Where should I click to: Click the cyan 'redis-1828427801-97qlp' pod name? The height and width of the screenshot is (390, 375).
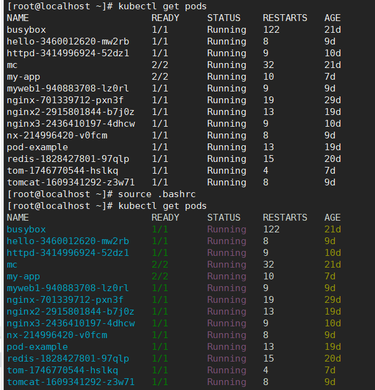(x=68, y=358)
